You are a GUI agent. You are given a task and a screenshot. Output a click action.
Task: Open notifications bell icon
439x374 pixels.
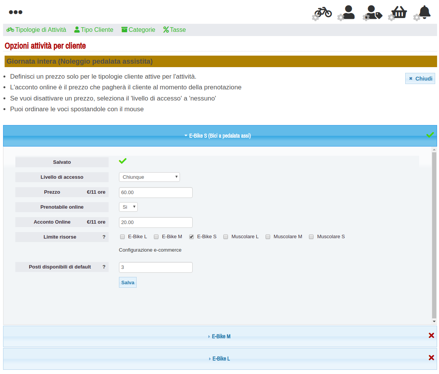(x=424, y=12)
